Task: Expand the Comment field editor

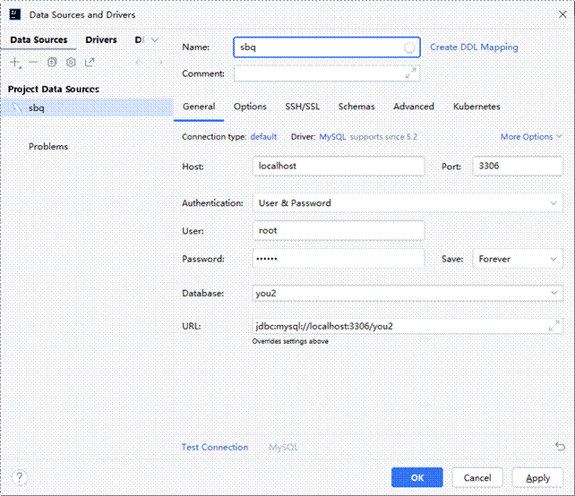Action: click(x=411, y=73)
